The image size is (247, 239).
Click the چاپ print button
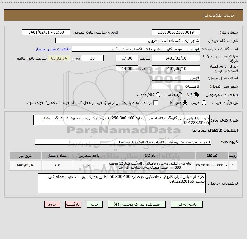[95, 204]
